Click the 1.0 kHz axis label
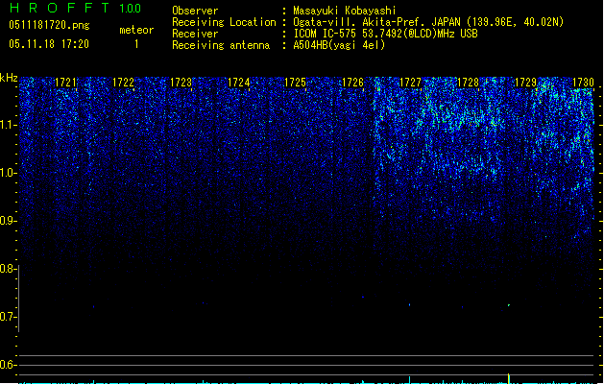Image resolution: width=604 pixels, height=384 pixels. pyautogui.click(x=8, y=173)
